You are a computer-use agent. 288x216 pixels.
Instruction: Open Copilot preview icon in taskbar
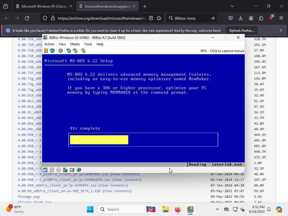tap(279, 209)
